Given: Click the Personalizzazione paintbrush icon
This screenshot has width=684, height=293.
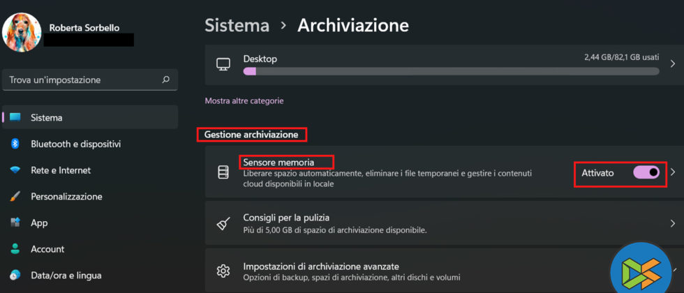Looking at the screenshot, I should pyautogui.click(x=15, y=197).
